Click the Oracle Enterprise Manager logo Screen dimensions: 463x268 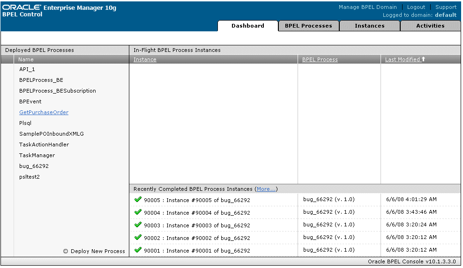coord(59,7)
